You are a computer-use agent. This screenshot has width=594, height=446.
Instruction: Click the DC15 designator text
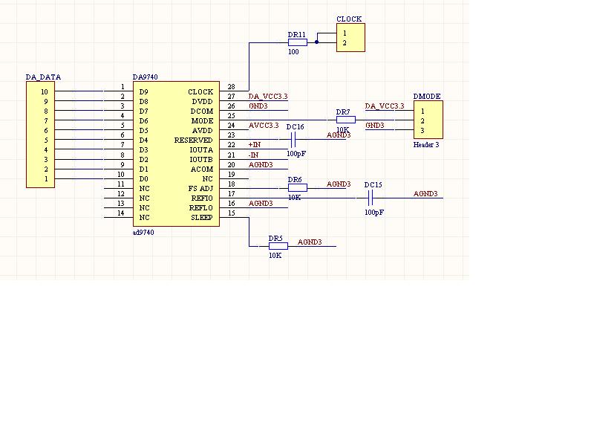[x=373, y=184]
